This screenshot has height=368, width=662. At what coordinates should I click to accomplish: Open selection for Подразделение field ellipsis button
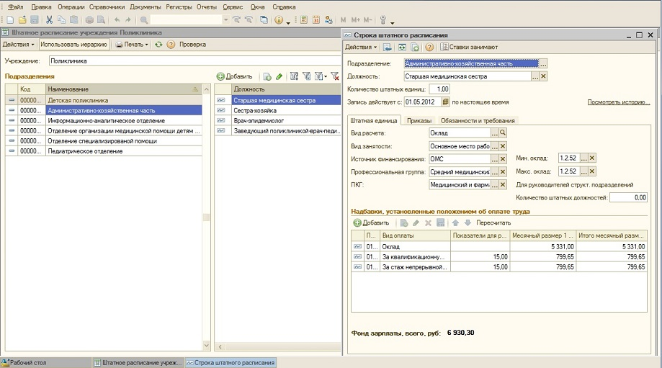[543, 63]
